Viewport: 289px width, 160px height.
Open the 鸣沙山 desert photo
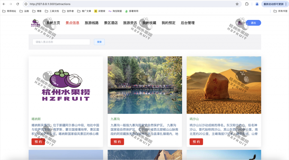coord(224,85)
